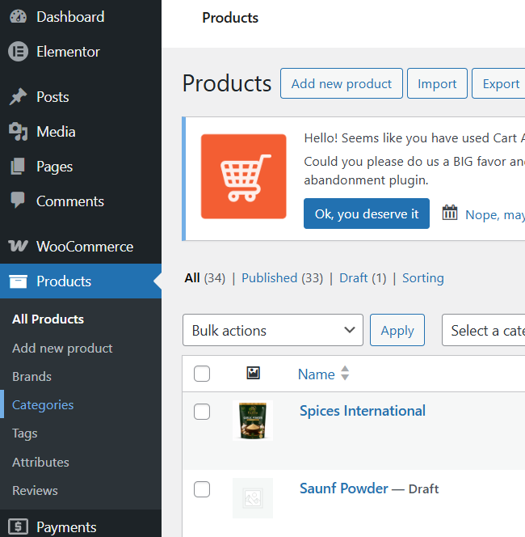The image size is (525, 537).
Task: Click the Import button
Action: pos(437,83)
